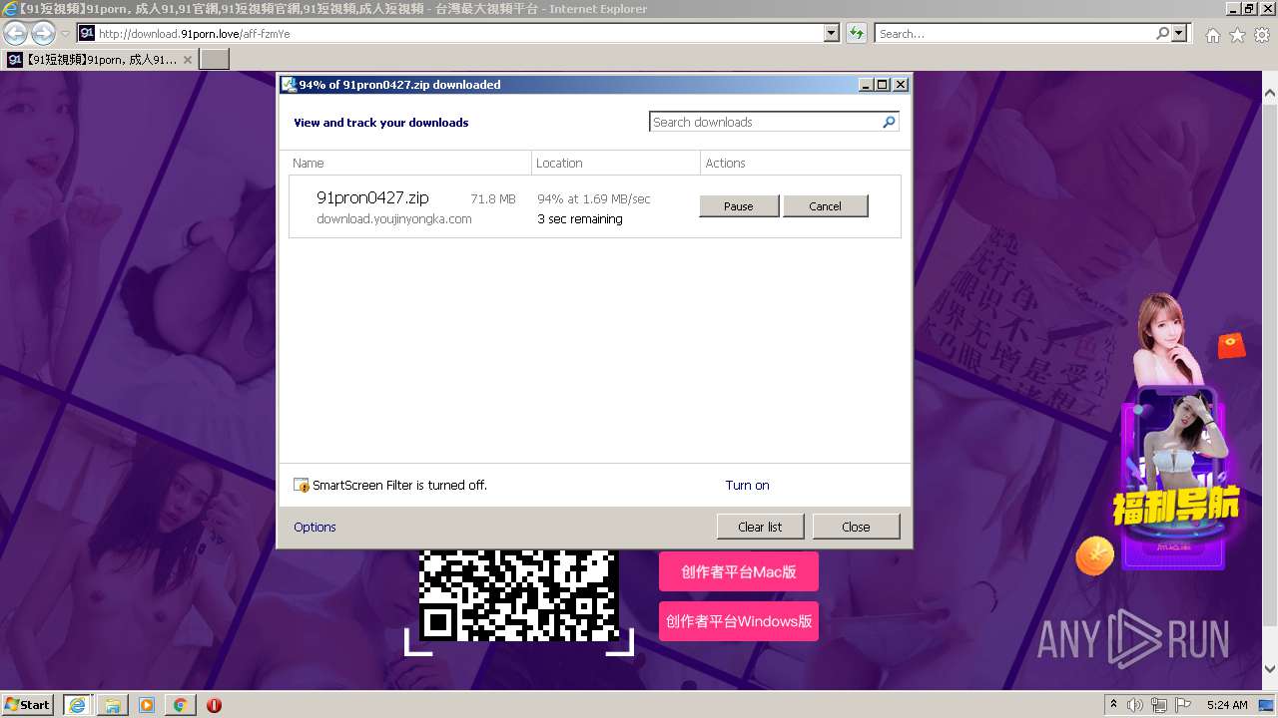Click the page scrollbar down arrow
1278x718 pixels.
click(x=1270, y=669)
